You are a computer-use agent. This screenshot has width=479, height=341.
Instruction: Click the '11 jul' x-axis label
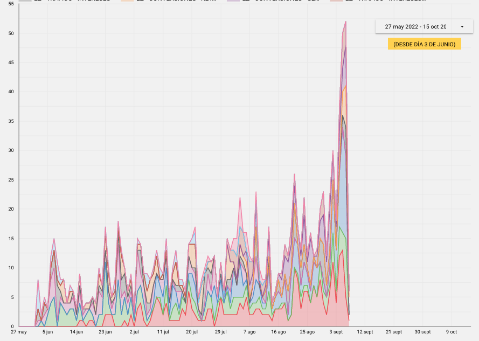coord(163,332)
